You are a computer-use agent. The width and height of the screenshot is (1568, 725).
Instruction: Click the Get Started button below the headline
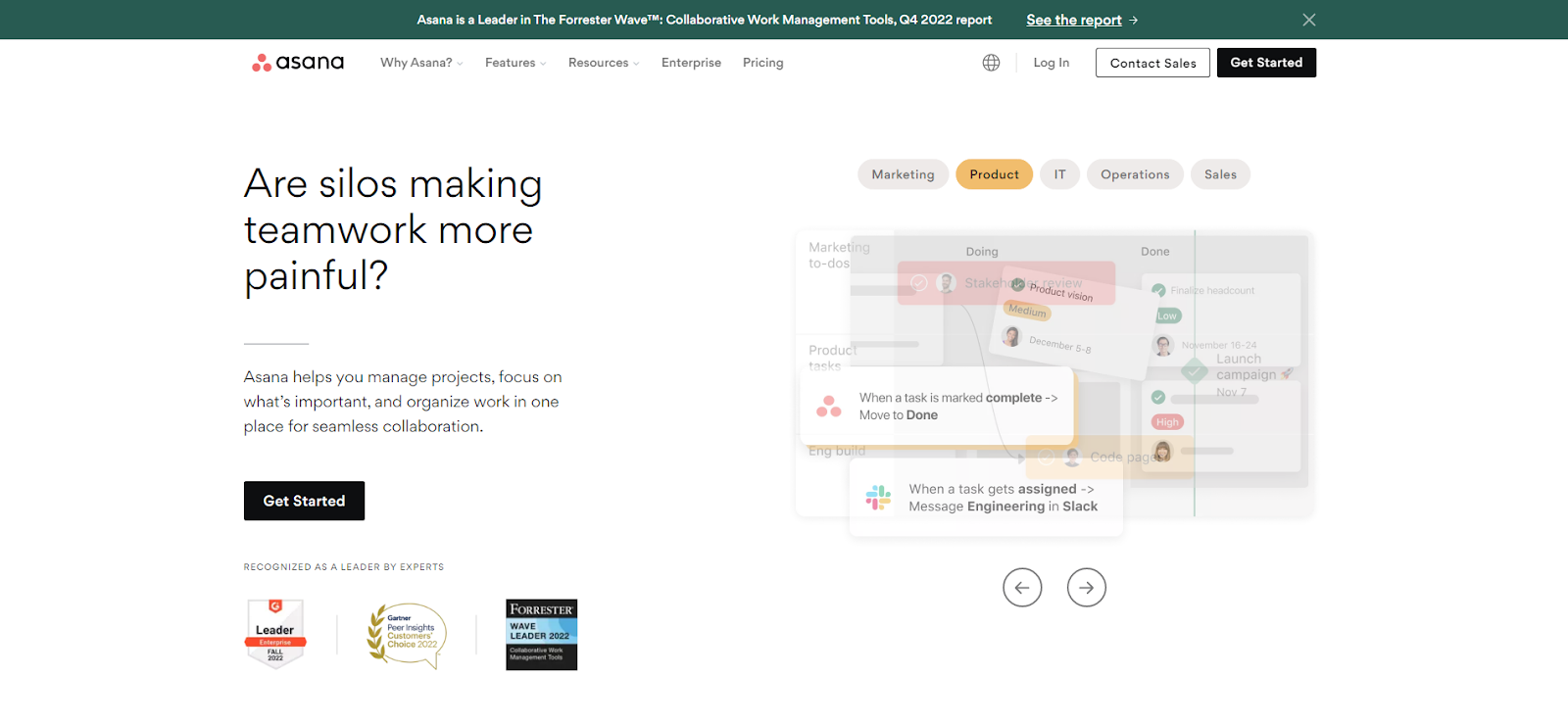tap(304, 501)
